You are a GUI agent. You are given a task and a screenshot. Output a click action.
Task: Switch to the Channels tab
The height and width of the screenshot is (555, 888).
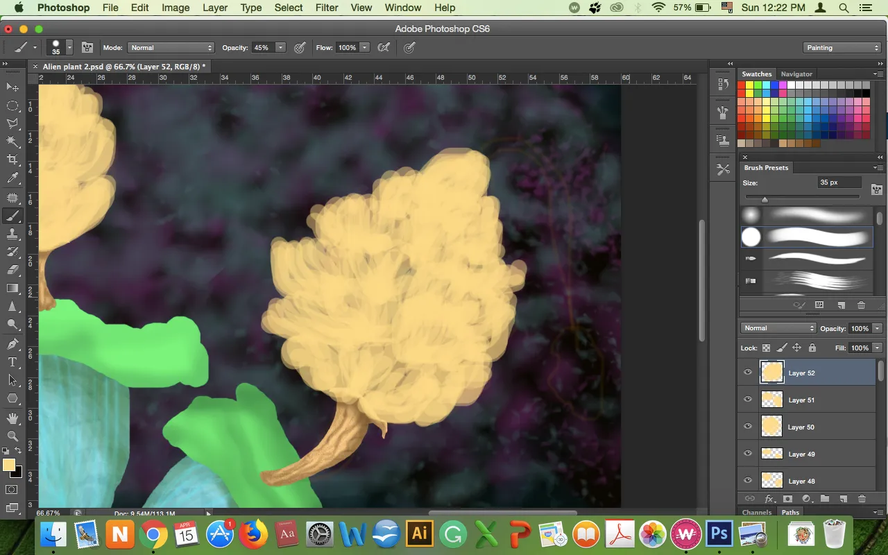pyautogui.click(x=757, y=513)
